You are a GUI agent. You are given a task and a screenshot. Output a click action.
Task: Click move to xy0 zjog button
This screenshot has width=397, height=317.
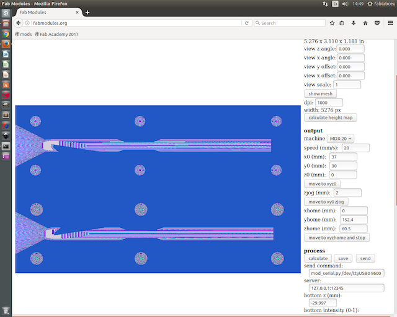tap(326, 202)
